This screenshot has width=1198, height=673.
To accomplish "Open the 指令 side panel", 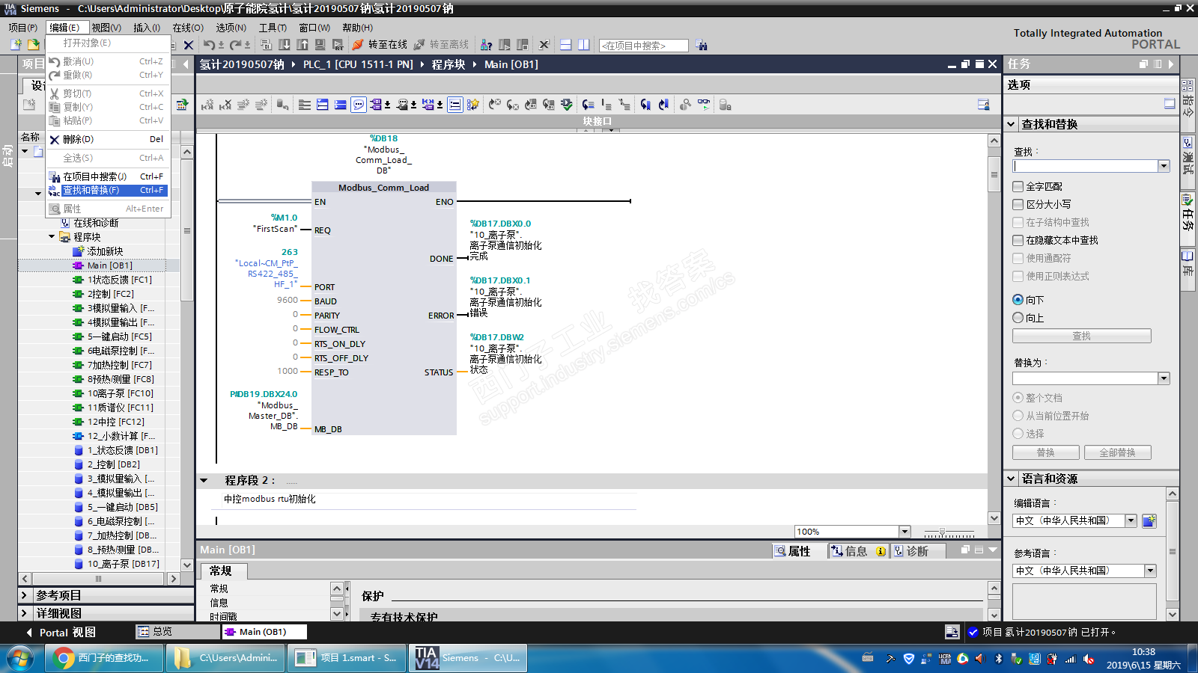I will pyautogui.click(x=1188, y=99).
